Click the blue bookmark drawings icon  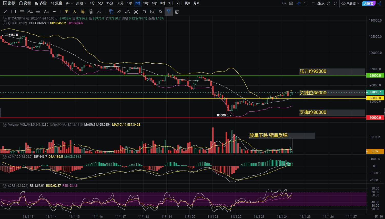coord(111,12)
